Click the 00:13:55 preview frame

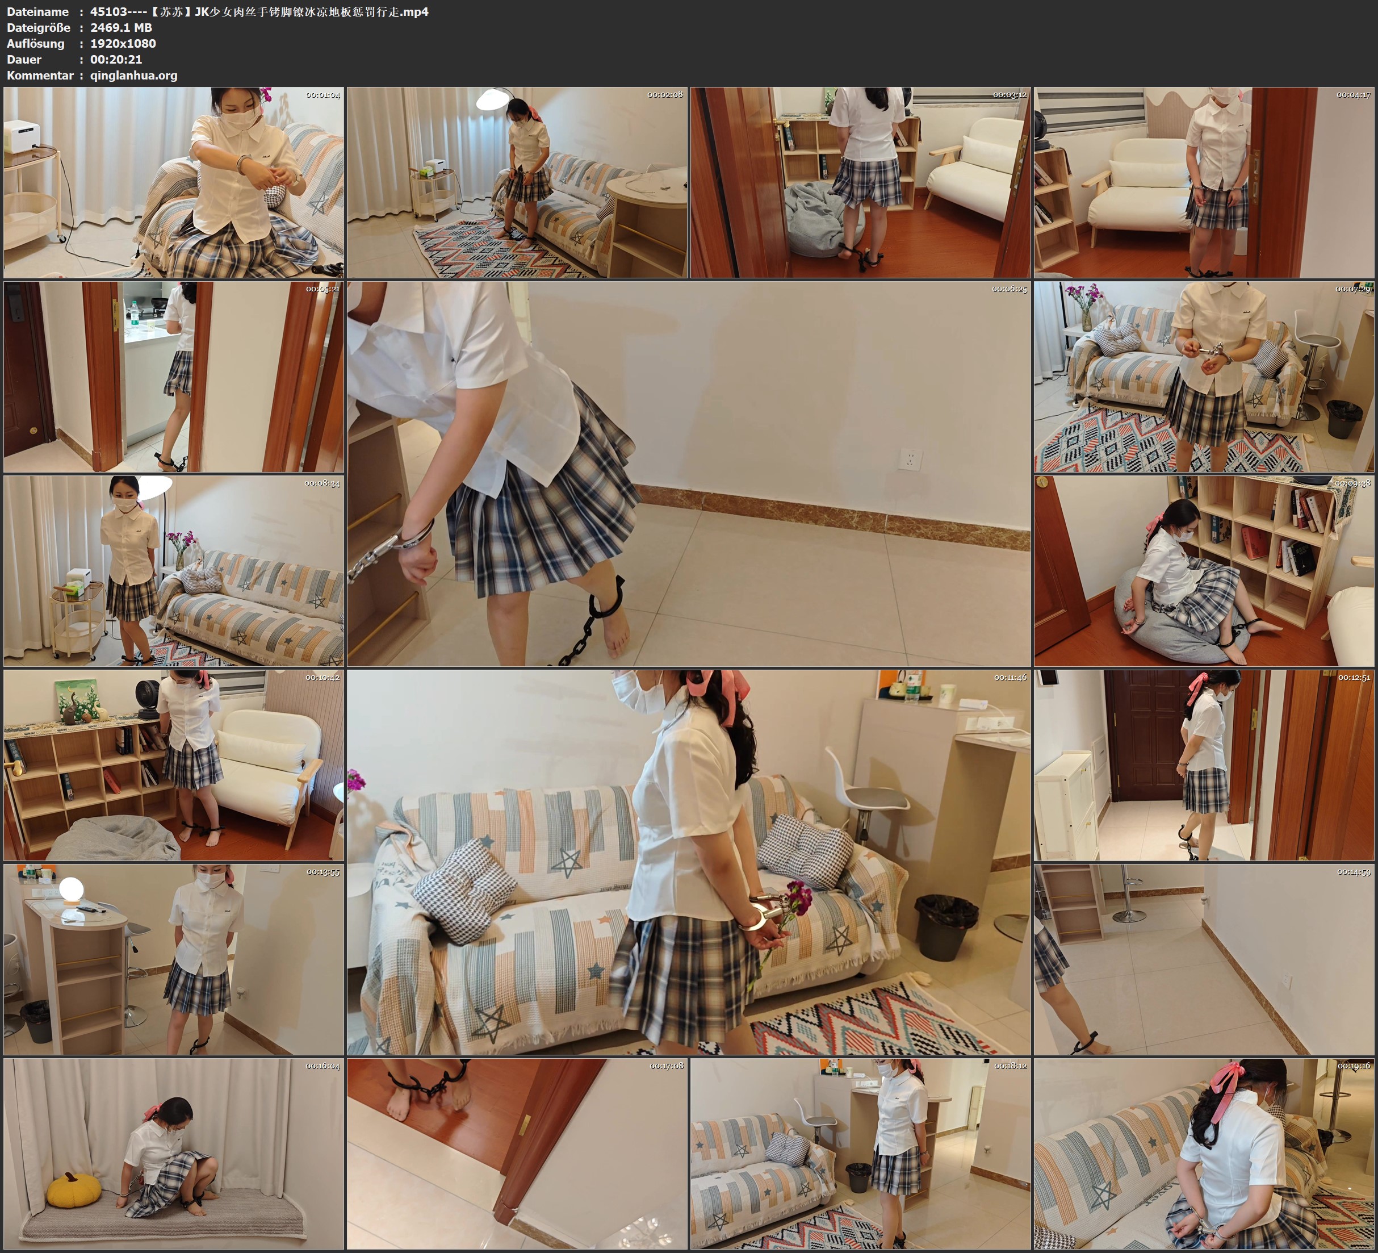tap(174, 959)
